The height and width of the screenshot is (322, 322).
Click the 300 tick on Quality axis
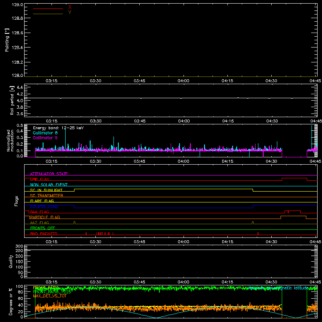(19, 246)
